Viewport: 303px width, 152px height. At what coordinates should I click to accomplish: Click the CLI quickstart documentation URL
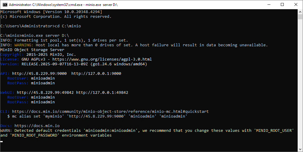pyautogui.click(x=110, y=112)
